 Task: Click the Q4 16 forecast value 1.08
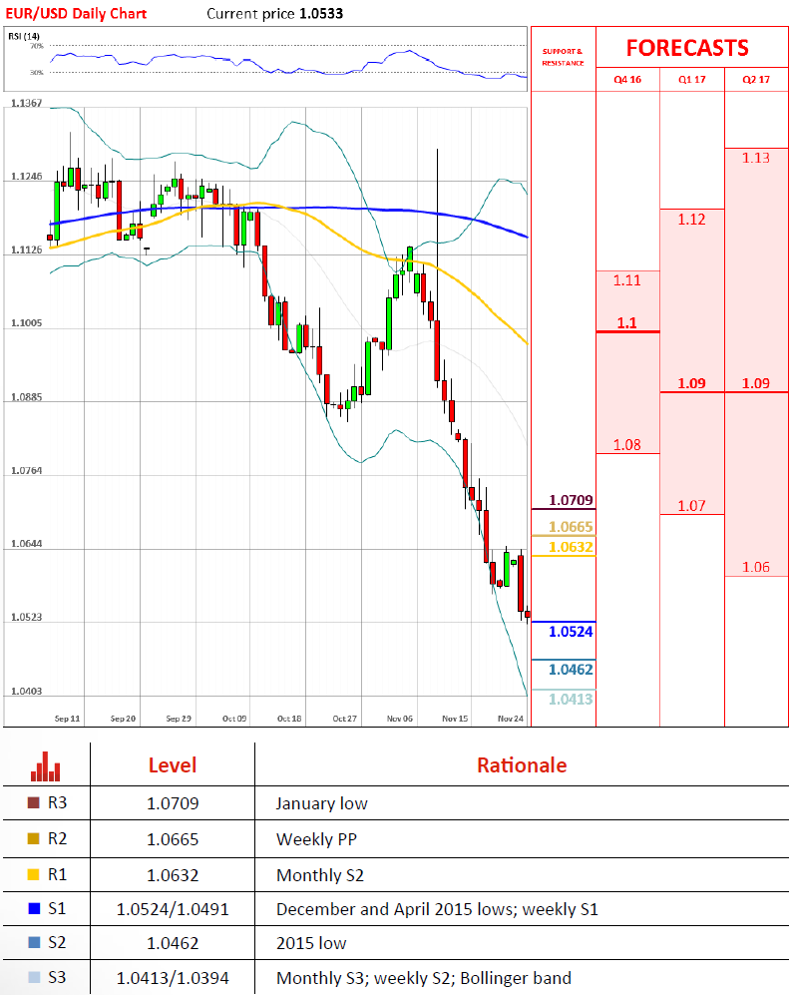[x=627, y=445]
